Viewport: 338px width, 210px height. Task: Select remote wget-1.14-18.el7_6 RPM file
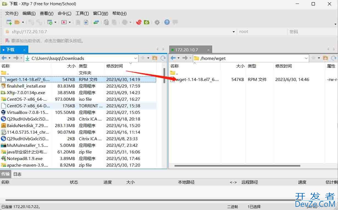pos(253,79)
